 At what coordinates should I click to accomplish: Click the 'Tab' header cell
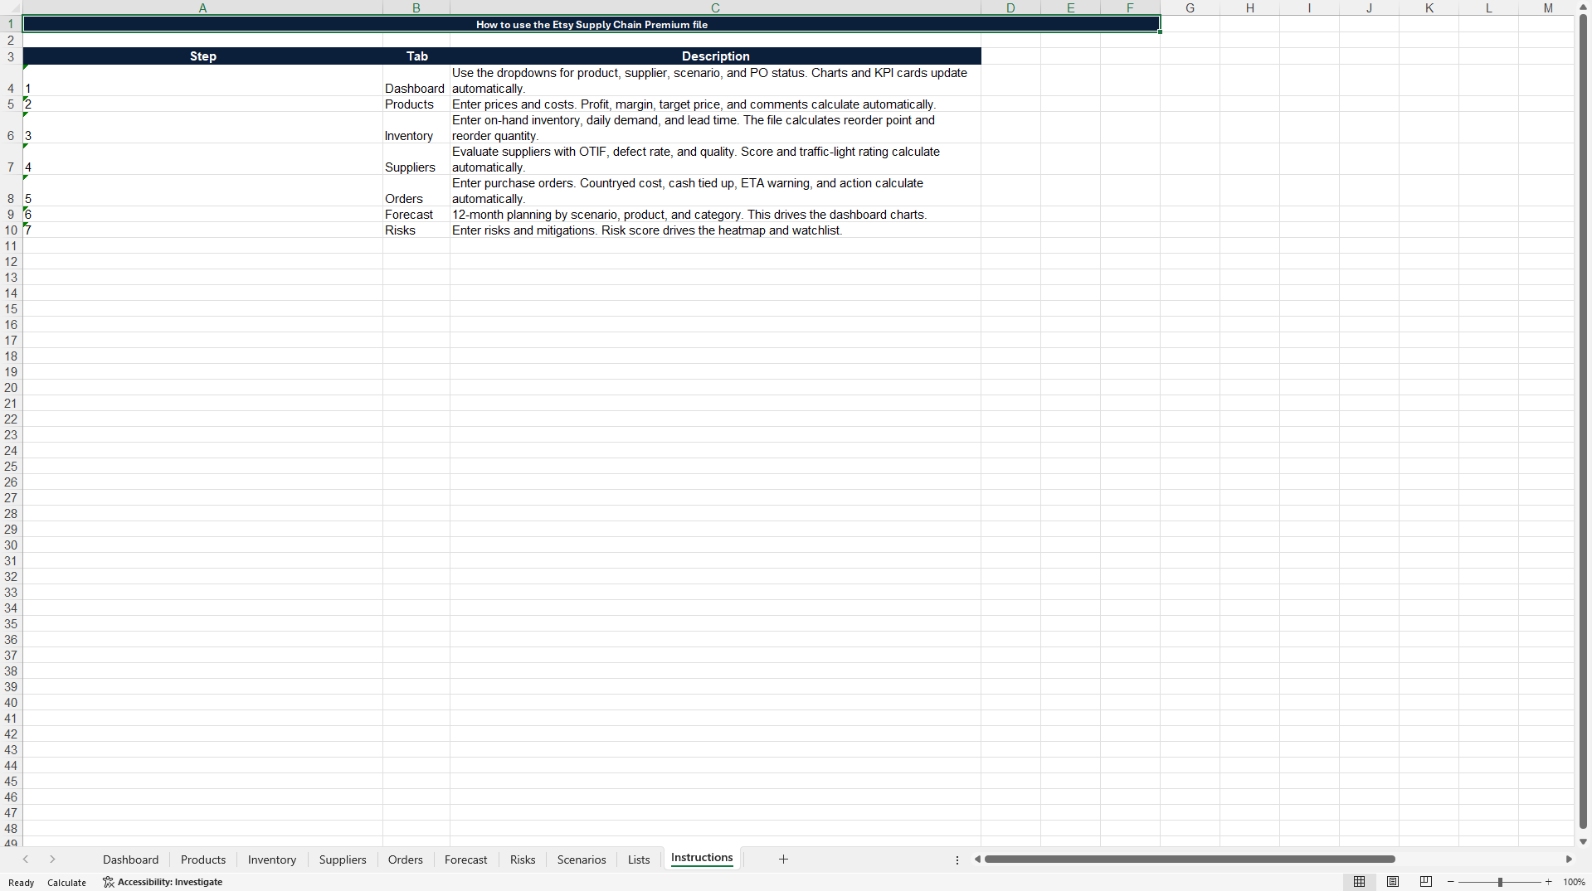(416, 56)
